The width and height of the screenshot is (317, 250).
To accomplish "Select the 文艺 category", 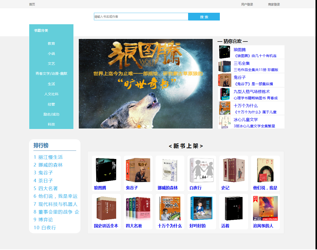I will [x=51, y=63].
